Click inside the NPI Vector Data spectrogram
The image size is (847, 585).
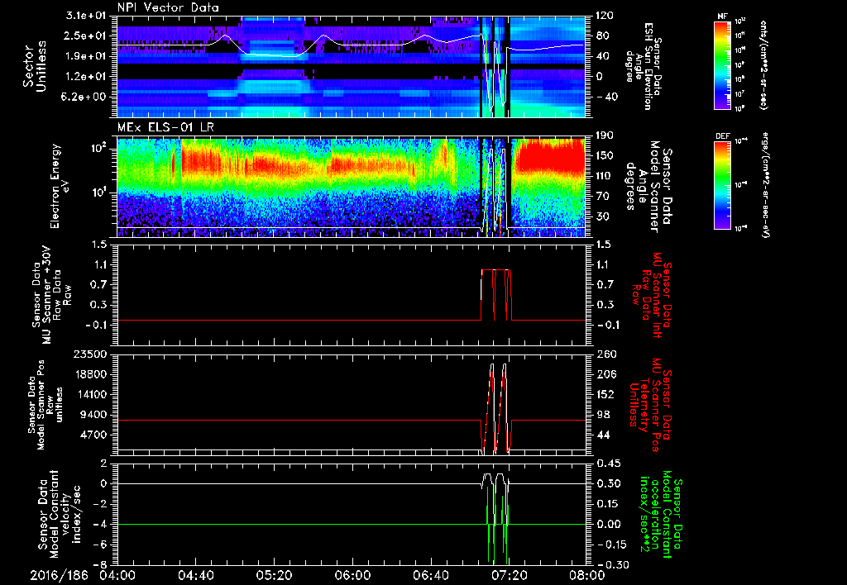tap(351, 66)
